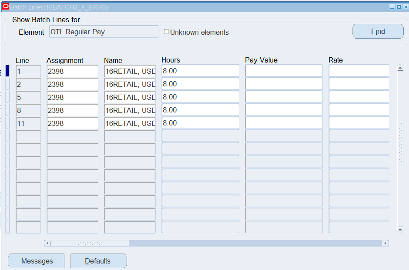The image size is (409, 270).
Task: Click the Defaults button
Action: coord(98,261)
